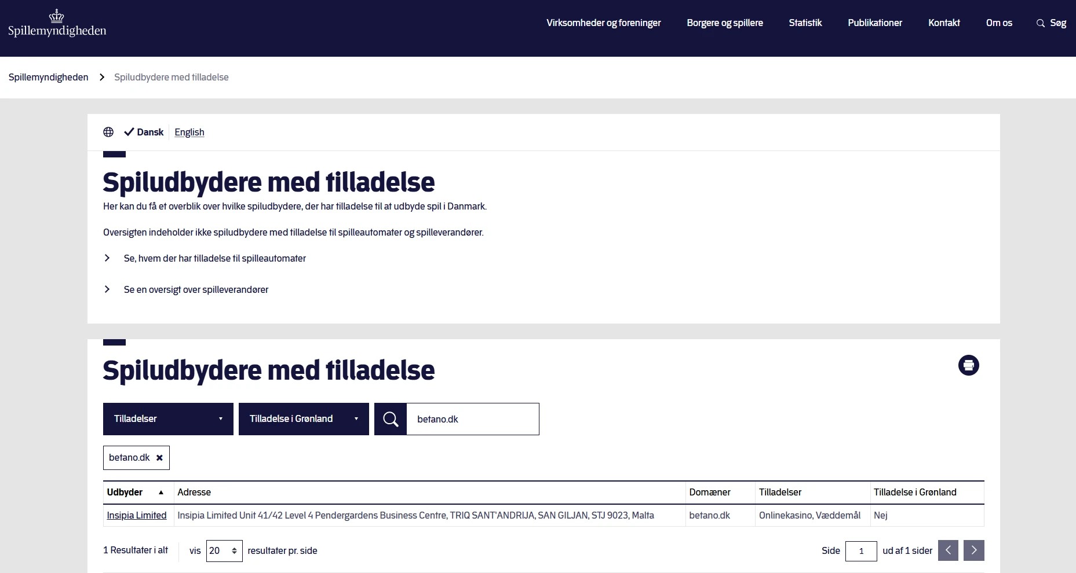This screenshot has width=1076, height=573.
Task: Open the Publikationer menu item
Action: pos(875,23)
